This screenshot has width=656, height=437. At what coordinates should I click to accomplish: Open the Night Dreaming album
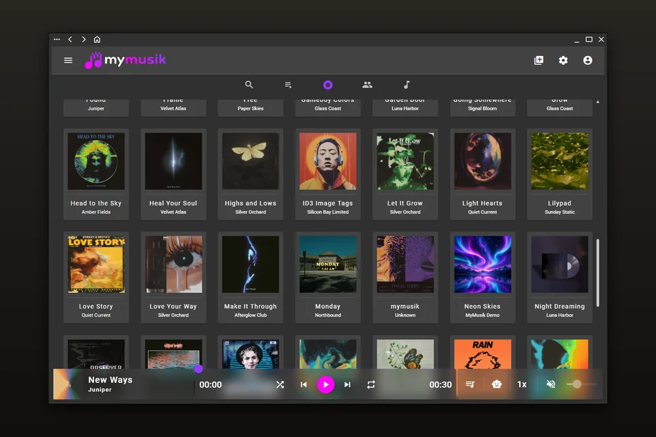(x=560, y=277)
